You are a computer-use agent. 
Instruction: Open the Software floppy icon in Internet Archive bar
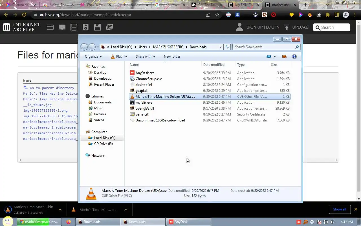[x=98, y=27]
